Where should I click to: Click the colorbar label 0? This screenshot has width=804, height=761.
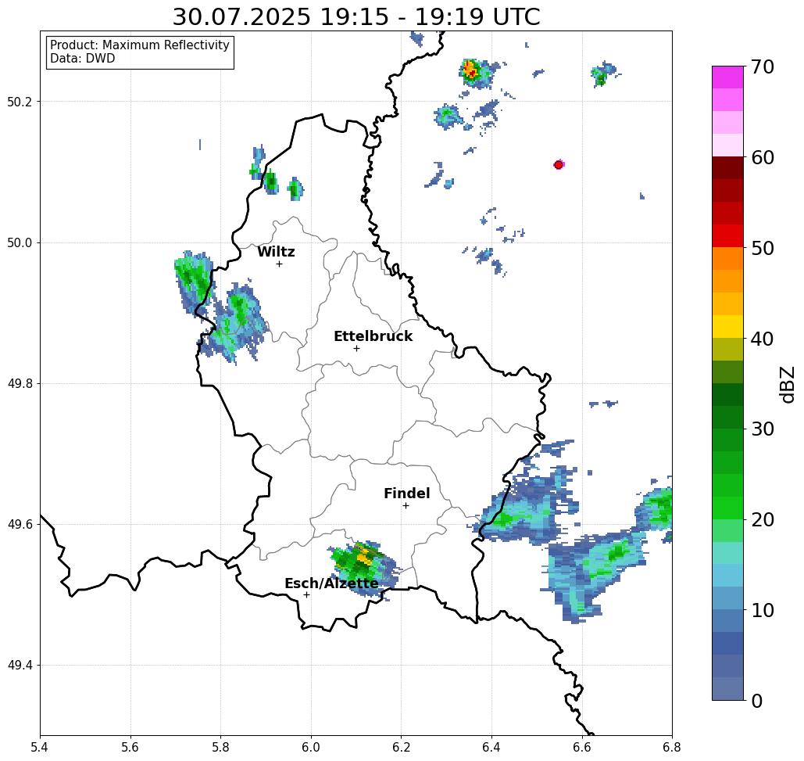[757, 701]
